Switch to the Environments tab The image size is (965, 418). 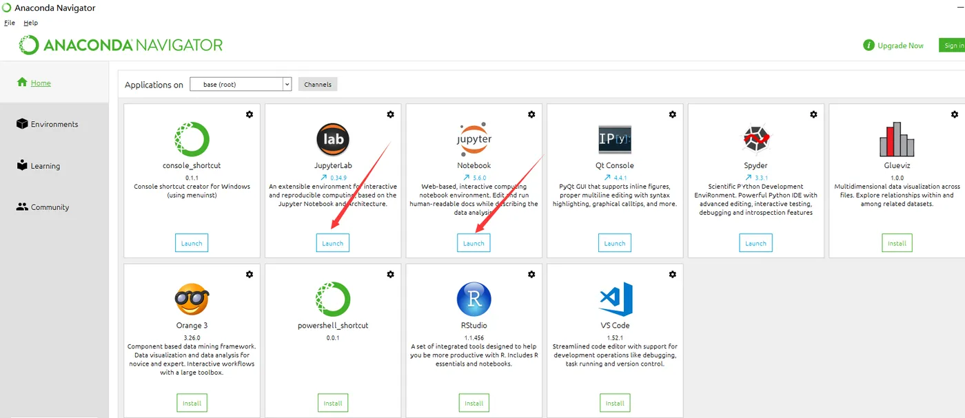(54, 124)
